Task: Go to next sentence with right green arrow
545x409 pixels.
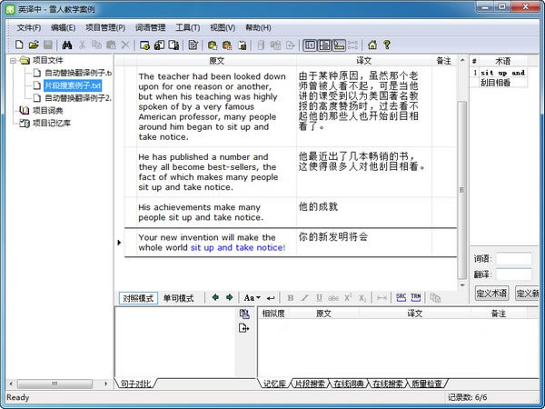Action: pyautogui.click(x=229, y=297)
